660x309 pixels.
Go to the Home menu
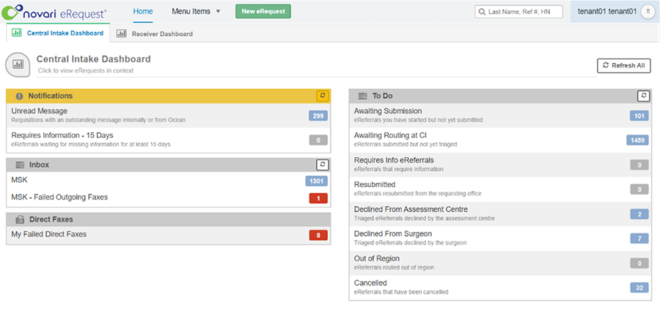coord(143,12)
